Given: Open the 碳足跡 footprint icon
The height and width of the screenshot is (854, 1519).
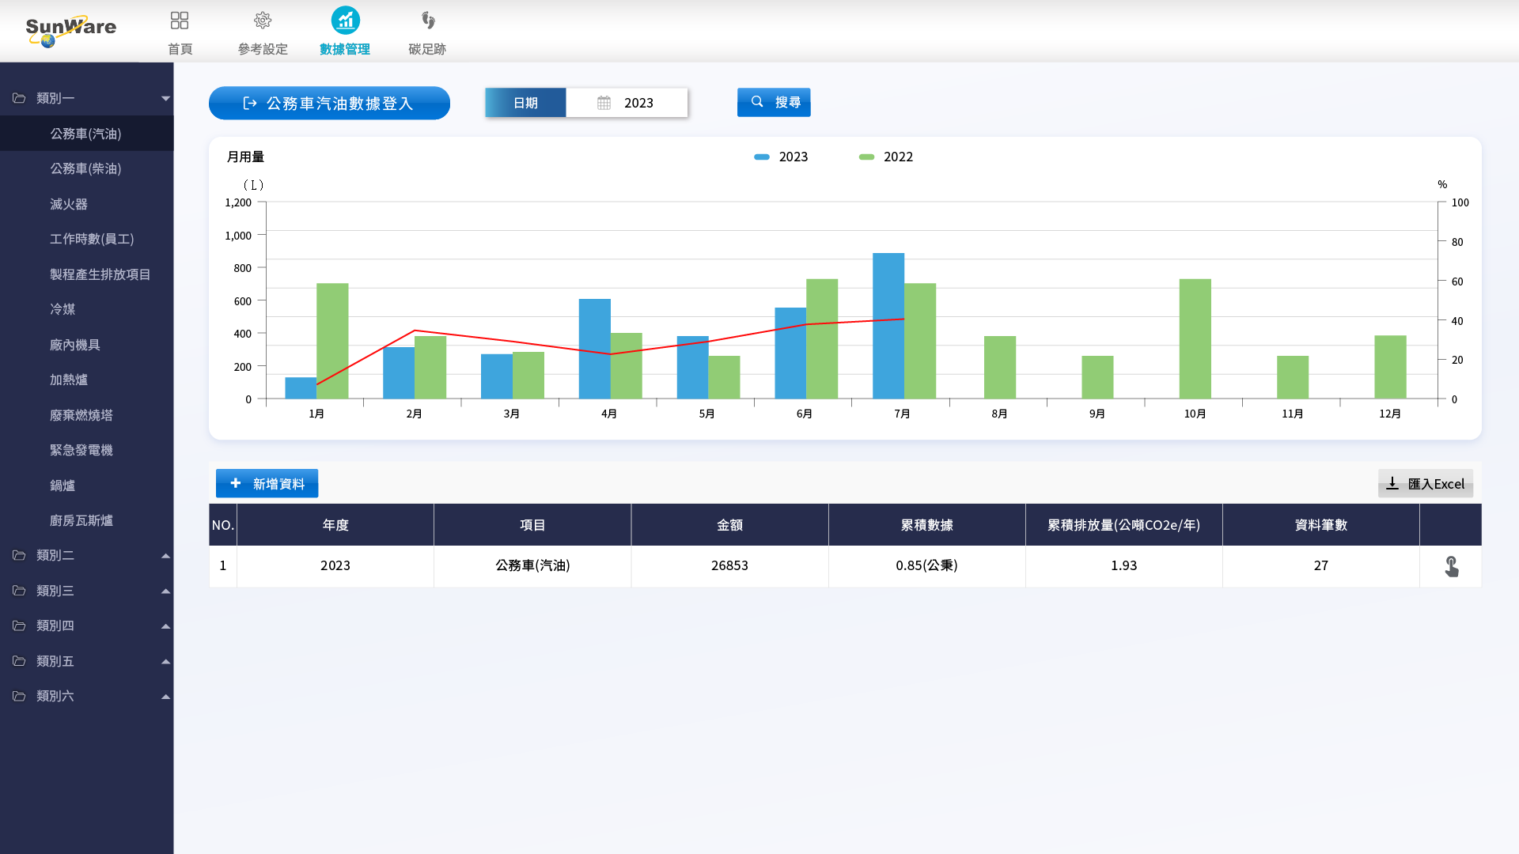Looking at the screenshot, I should [x=427, y=21].
